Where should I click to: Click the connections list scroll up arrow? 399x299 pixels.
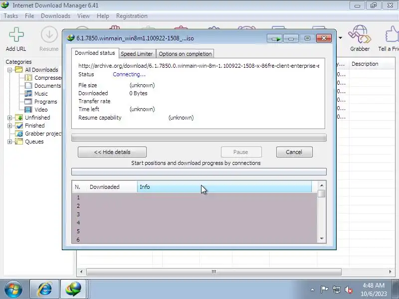point(322,185)
